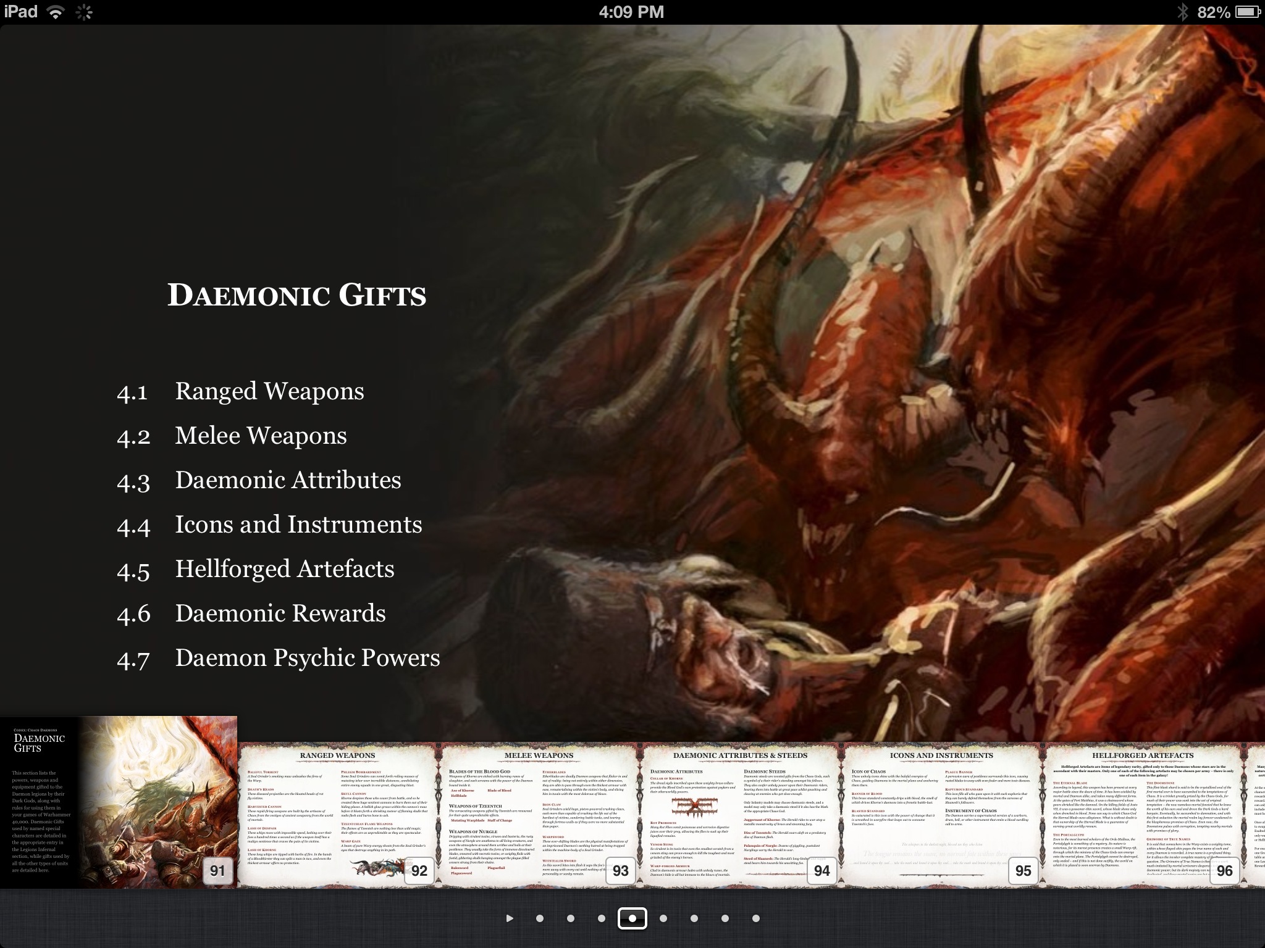
Task: Jump to the sixth chapter dot
Action: point(694,918)
